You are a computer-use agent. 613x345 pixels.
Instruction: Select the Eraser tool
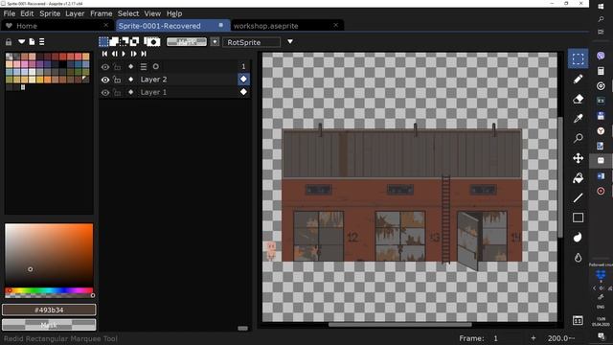[x=578, y=99]
